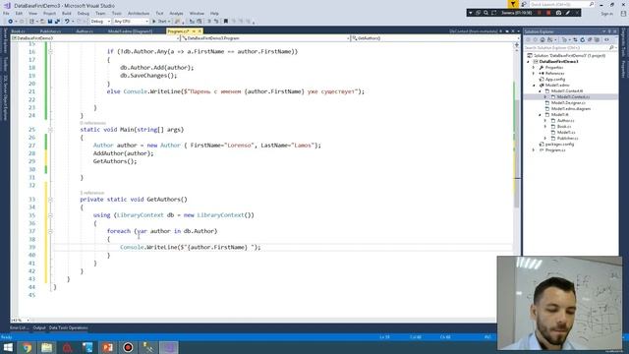Collapse the Main method outlining at line 25
Screen dimensions: 629x354
coord(50,130)
